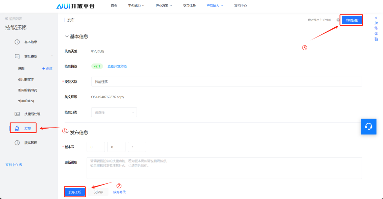Click the 构建技能 button
Image resolution: width=383 pixels, height=199 pixels.
pos(352,20)
